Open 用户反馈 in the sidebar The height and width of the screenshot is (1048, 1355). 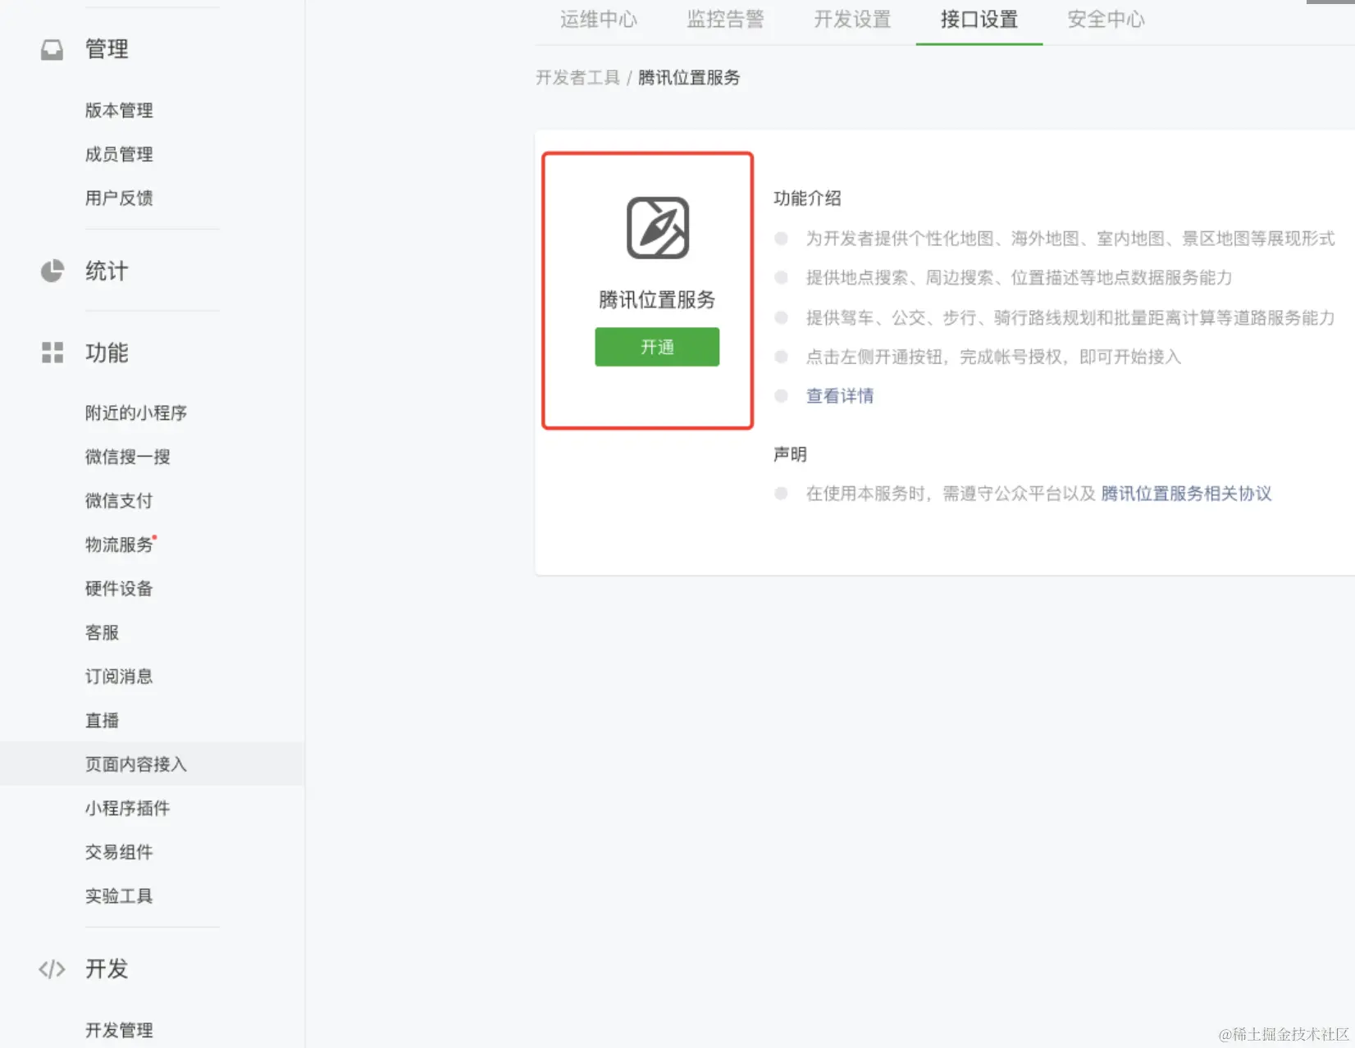[x=119, y=198]
